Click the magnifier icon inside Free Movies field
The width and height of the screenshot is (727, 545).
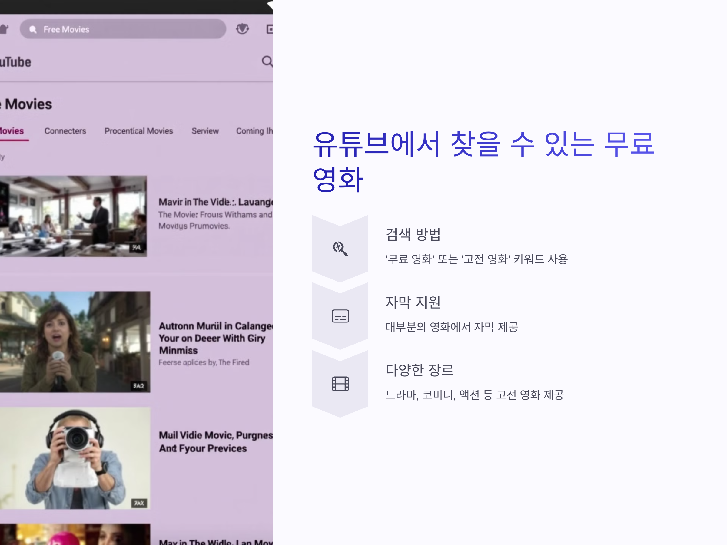pyautogui.click(x=33, y=30)
